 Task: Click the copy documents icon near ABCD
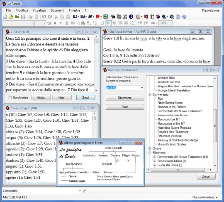[119, 17]
